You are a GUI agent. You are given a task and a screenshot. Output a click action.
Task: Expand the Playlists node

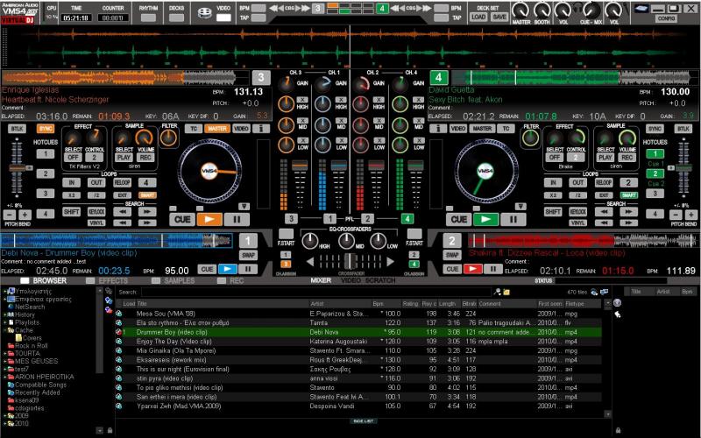click(5, 322)
